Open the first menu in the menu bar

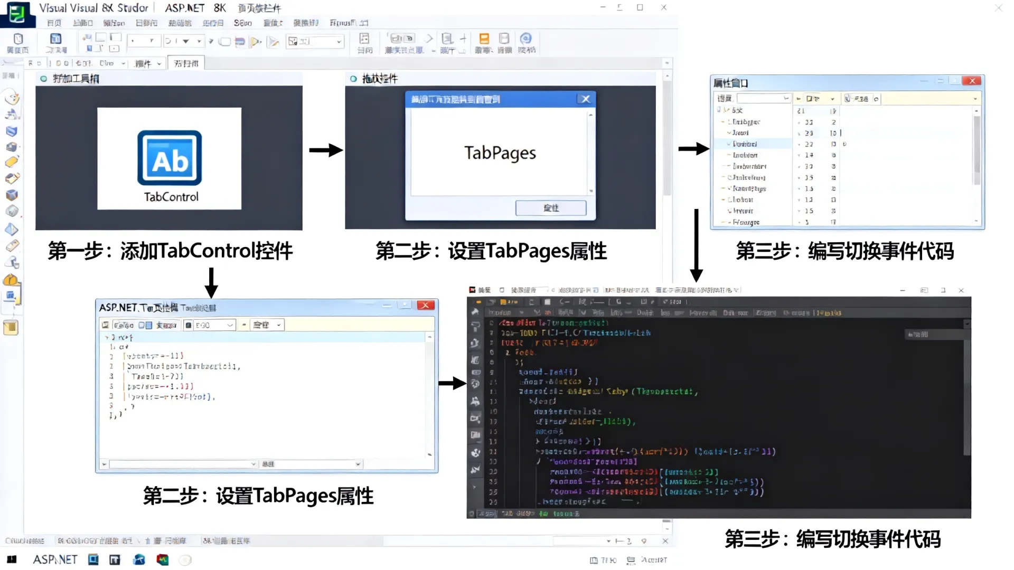[x=54, y=23]
